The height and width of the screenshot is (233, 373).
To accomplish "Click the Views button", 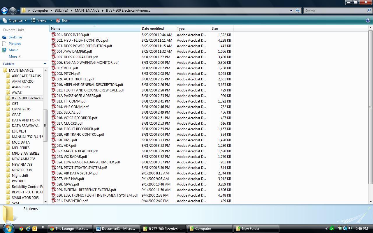I will (x=39, y=20).
